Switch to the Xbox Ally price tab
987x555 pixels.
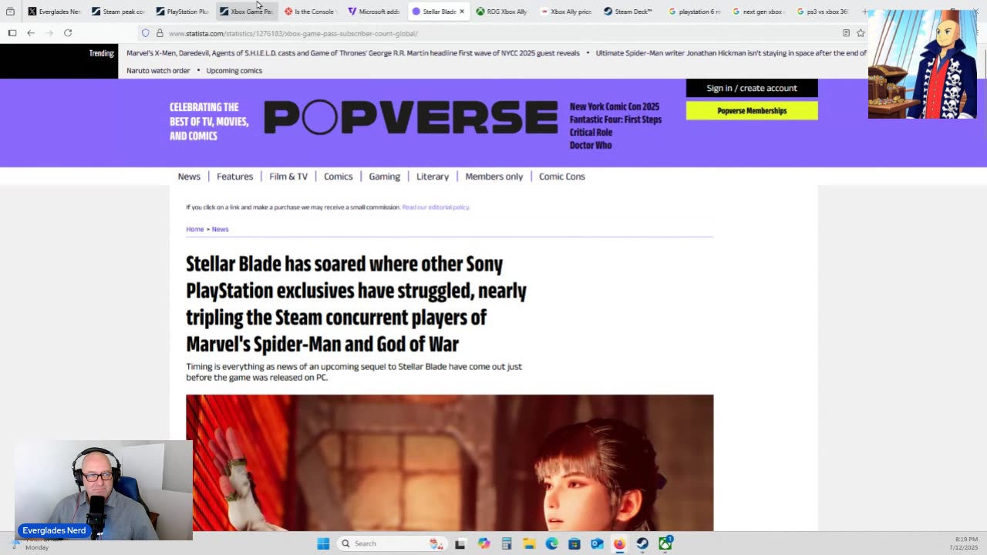pos(565,12)
